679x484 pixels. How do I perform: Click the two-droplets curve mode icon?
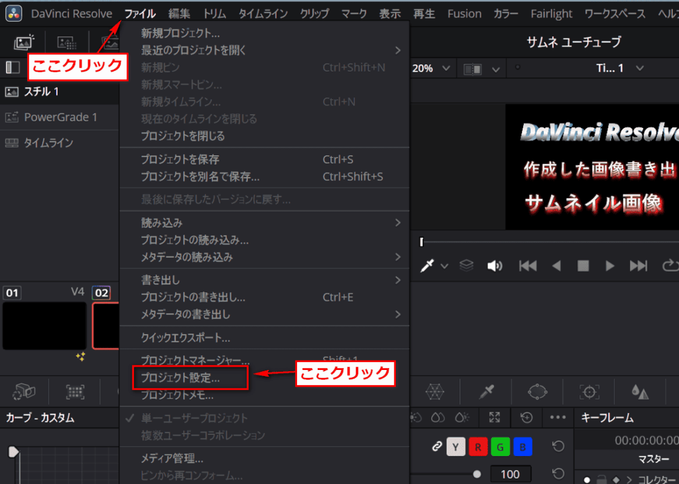pyautogui.click(x=438, y=417)
